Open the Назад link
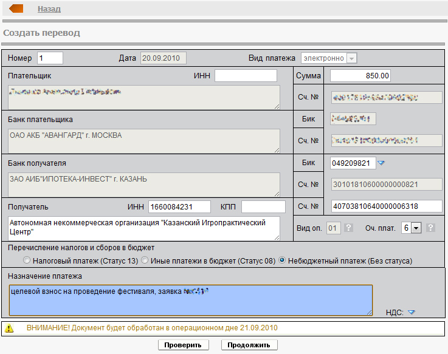The width and height of the screenshot is (448, 354). [x=49, y=9]
